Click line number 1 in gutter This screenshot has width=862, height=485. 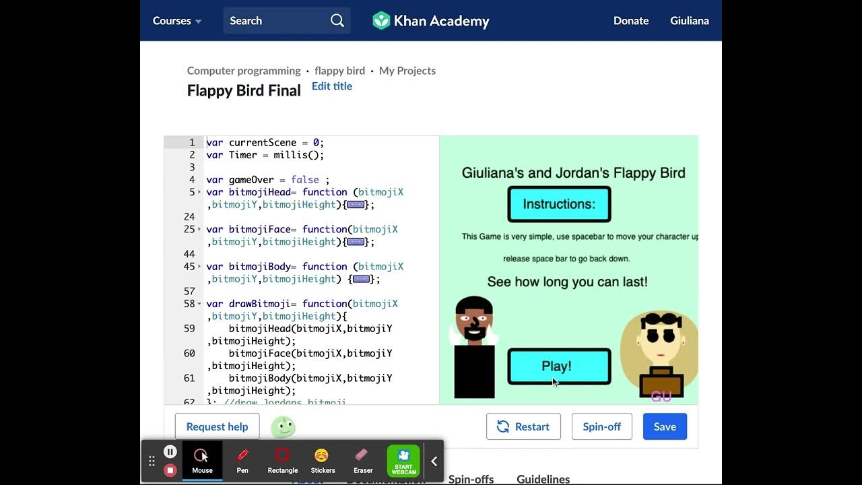(192, 143)
